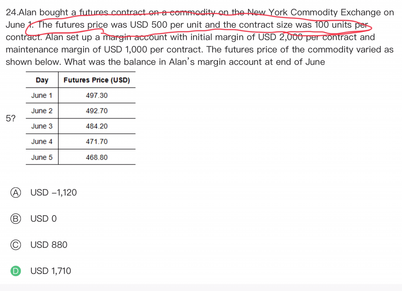Image resolution: width=402 pixels, height=291 pixels.
Task: Select the June 3 row label
Action: pos(42,126)
